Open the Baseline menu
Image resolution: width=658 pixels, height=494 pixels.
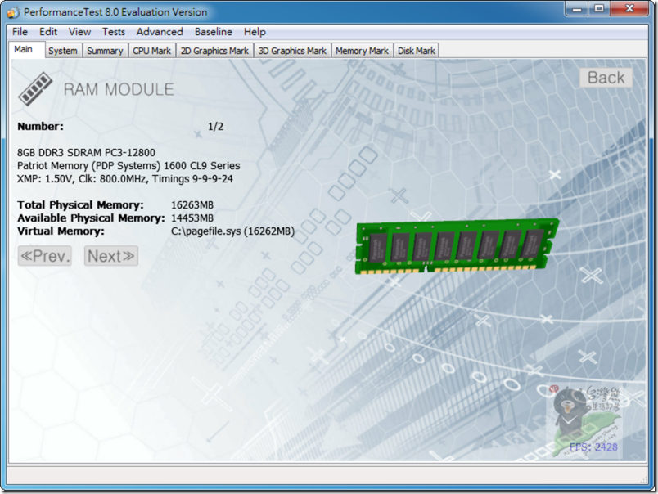coord(213,32)
